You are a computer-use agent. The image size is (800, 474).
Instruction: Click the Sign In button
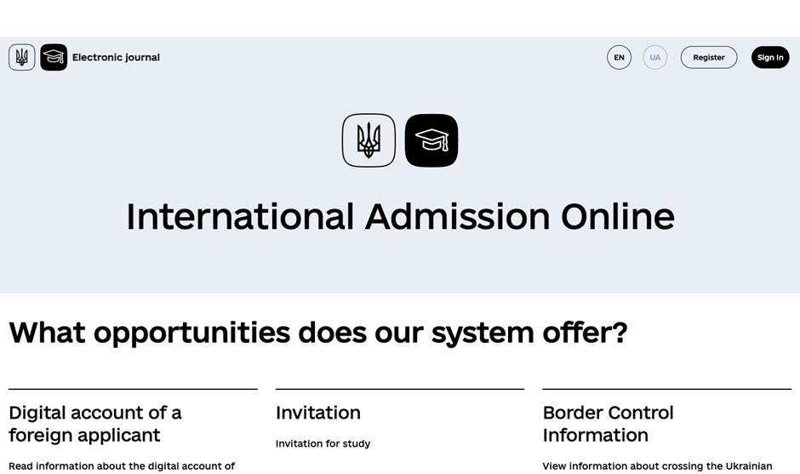[x=770, y=57]
